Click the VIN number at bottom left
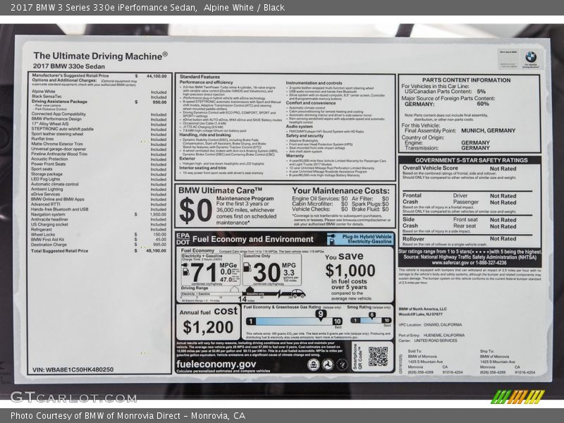 click(73, 369)
